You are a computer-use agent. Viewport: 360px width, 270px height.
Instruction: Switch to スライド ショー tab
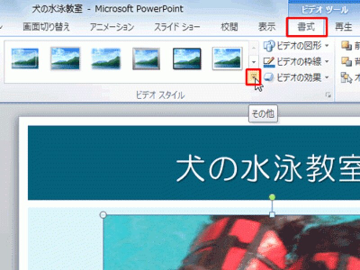177,27
